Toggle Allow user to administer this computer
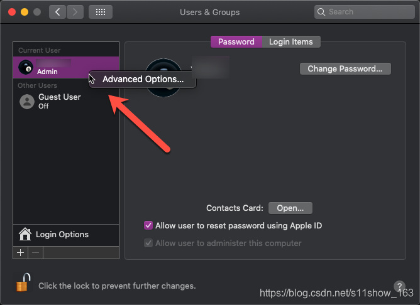 (148, 243)
